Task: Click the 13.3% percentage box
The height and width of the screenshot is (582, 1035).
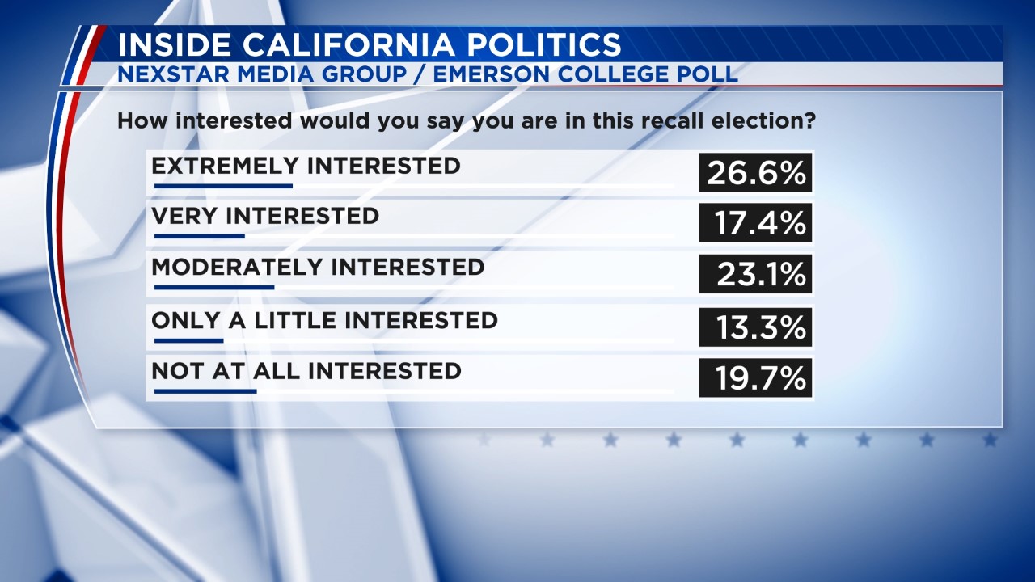Action: [755, 327]
